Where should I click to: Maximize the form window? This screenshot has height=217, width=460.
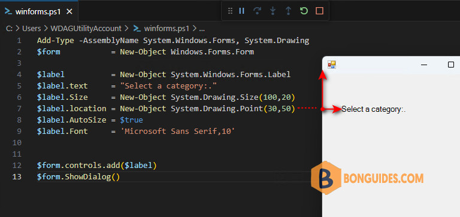point(451,65)
